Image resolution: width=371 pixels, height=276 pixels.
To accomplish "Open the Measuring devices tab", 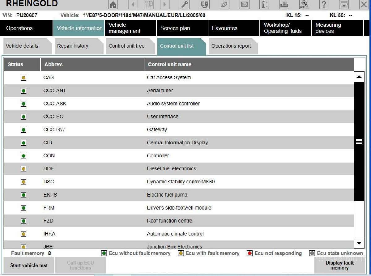I will 337,28.
